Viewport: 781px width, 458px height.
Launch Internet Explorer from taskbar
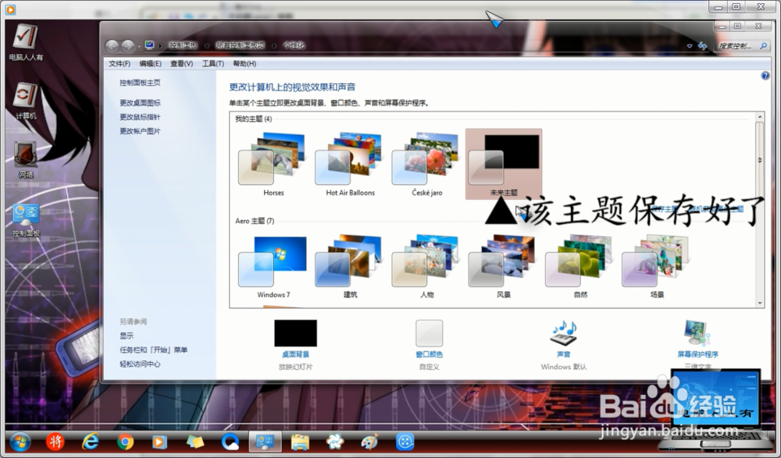coord(90,442)
